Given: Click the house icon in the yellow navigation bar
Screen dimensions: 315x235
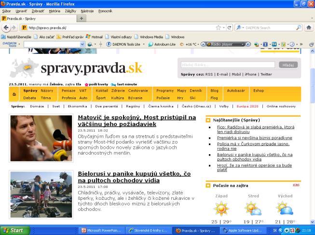Looking at the screenshot, I should coord(14,94).
